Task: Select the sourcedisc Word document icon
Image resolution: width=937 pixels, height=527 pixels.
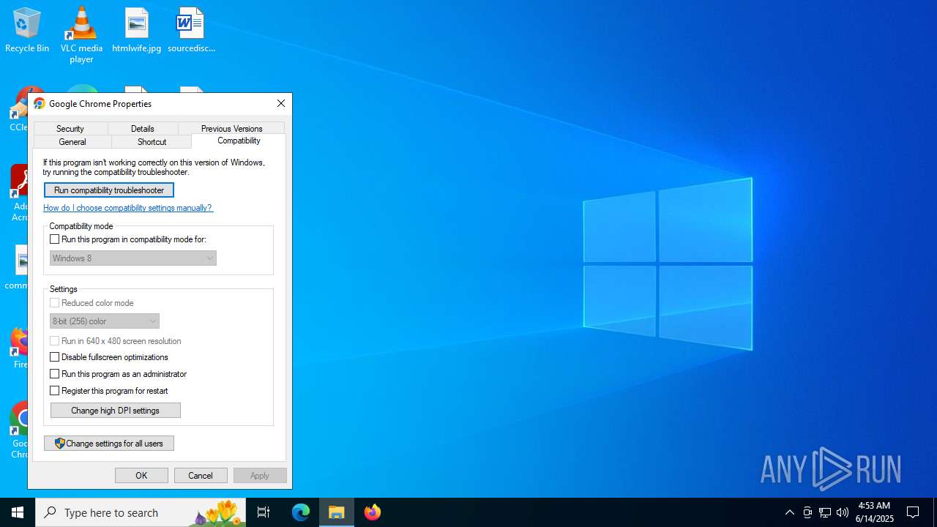Action: click(191, 29)
